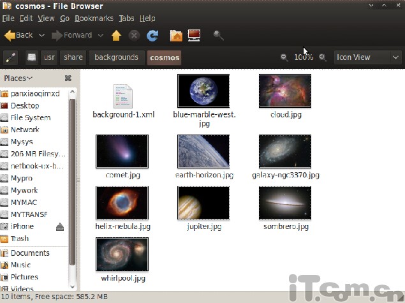Open the MYTRANSF volume in sidebar
Viewport: 405px width, 303px height.
[34, 214]
